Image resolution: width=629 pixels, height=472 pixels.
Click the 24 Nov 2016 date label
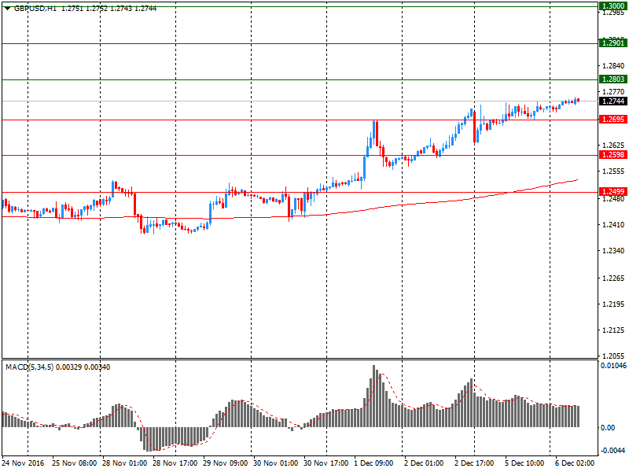[24, 463]
